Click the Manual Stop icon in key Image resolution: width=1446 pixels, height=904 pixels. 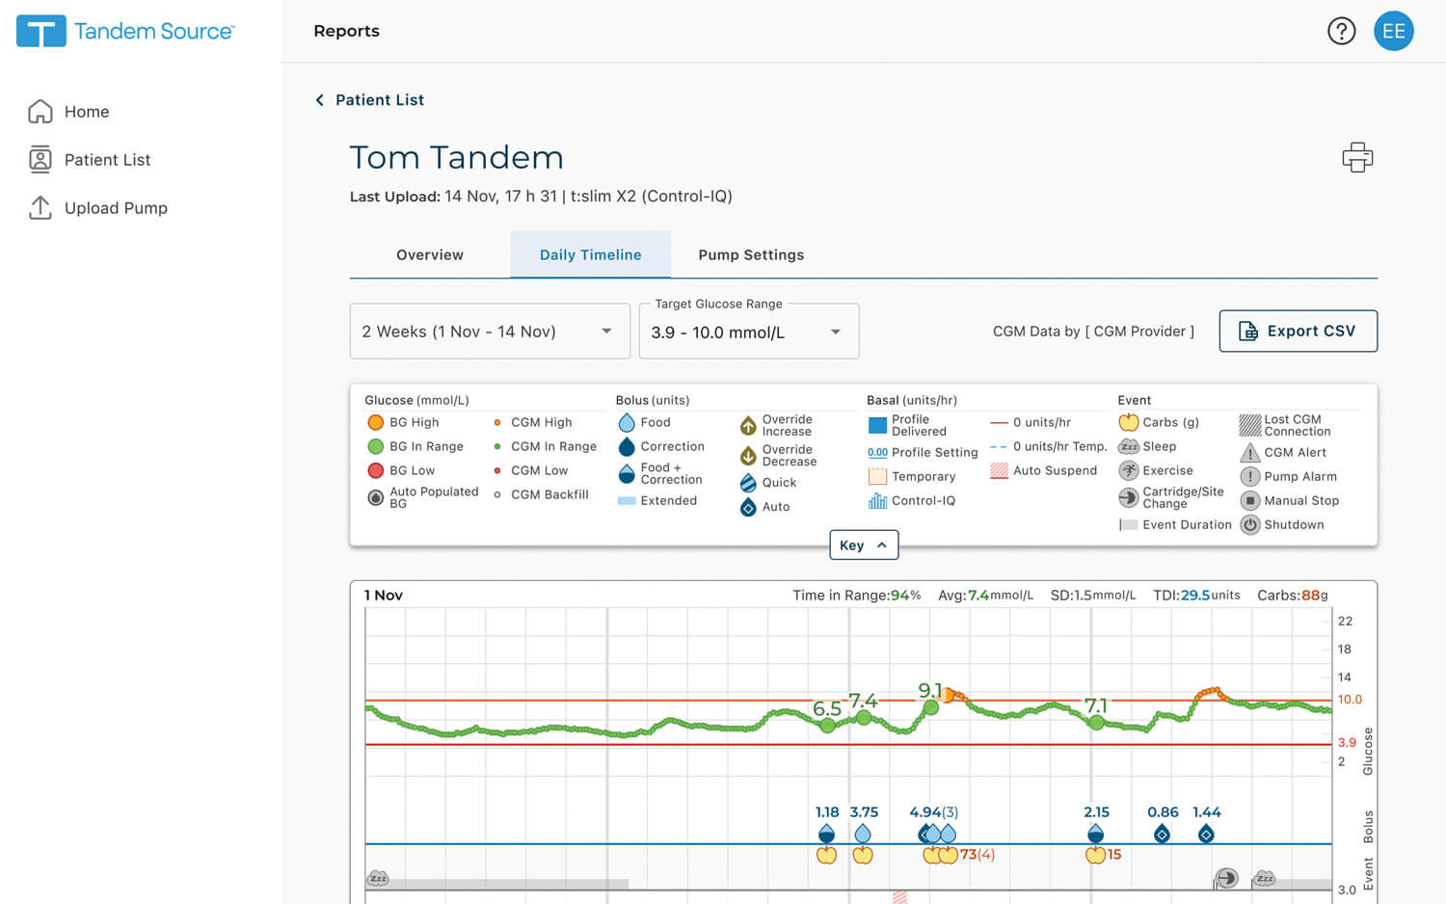(x=1250, y=500)
